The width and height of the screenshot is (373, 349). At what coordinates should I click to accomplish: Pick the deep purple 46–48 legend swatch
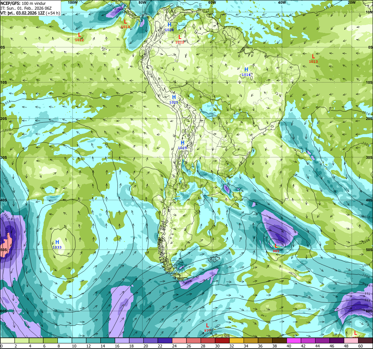coord(337,341)
